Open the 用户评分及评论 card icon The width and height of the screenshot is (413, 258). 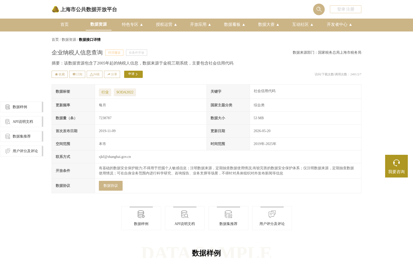(272, 214)
